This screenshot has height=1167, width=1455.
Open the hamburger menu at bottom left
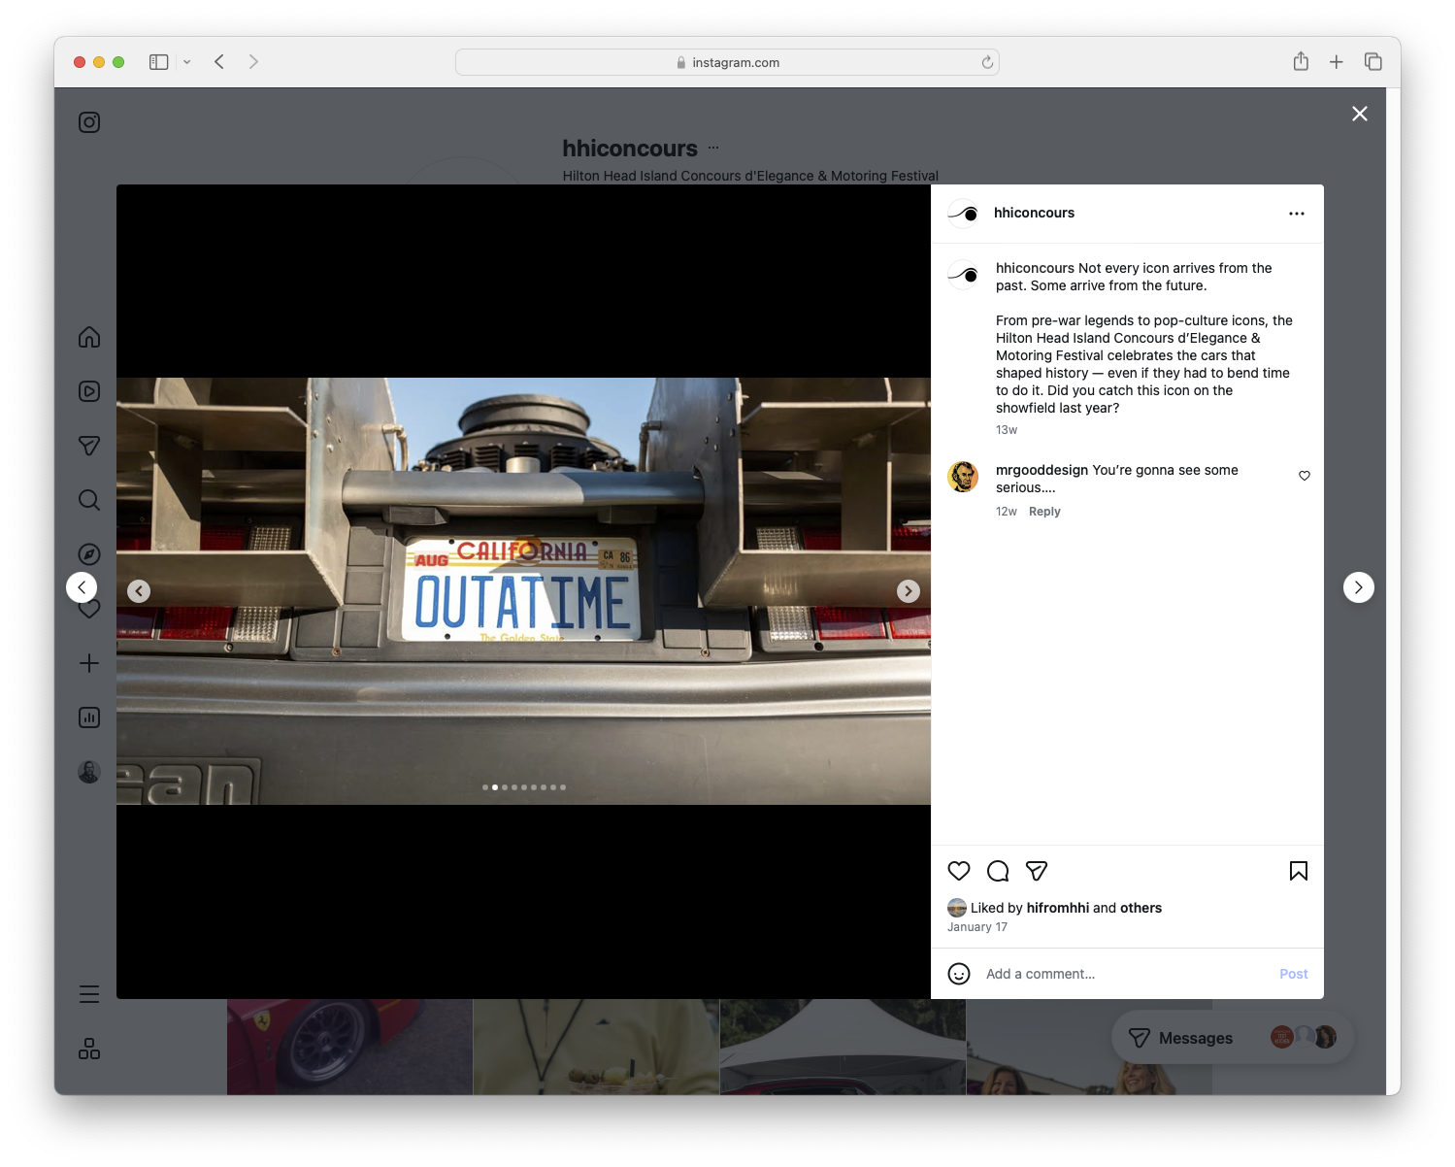point(88,994)
